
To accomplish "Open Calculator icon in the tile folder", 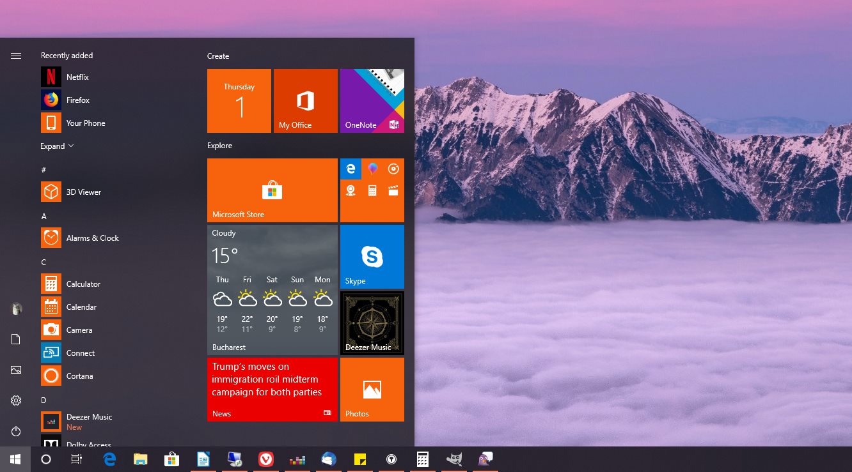I will point(372,190).
